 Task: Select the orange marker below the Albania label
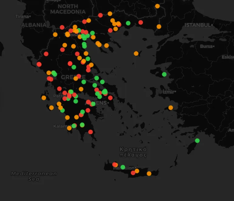55,35
